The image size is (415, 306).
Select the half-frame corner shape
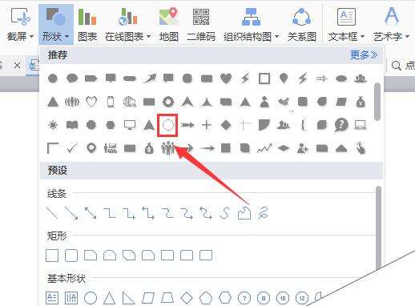pos(53,148)
